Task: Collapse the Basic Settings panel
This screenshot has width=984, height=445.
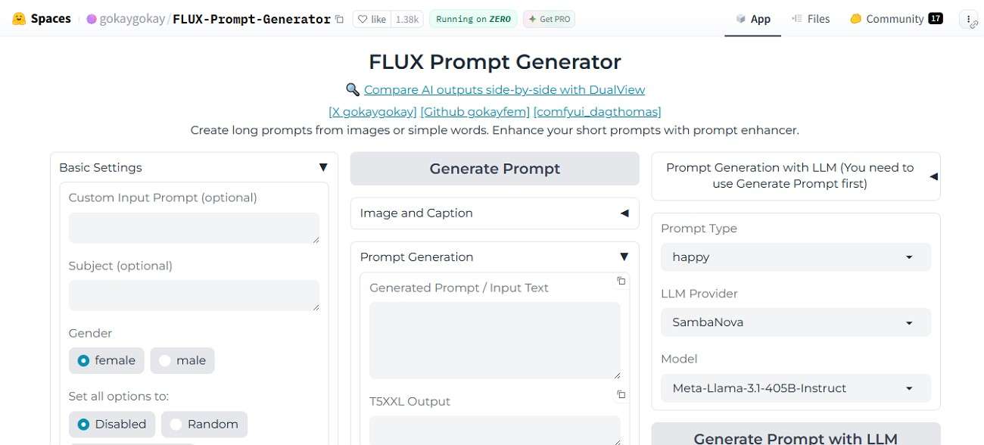Action: [323, 166]
